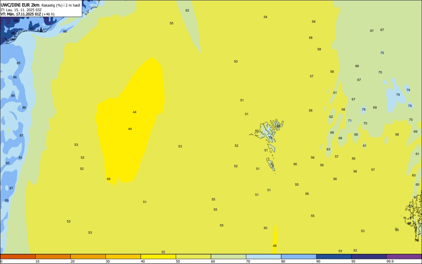Select the purple legend swatch above 99.9
The height and width of the screenshot is (264, 422).
tap(404, 256)
